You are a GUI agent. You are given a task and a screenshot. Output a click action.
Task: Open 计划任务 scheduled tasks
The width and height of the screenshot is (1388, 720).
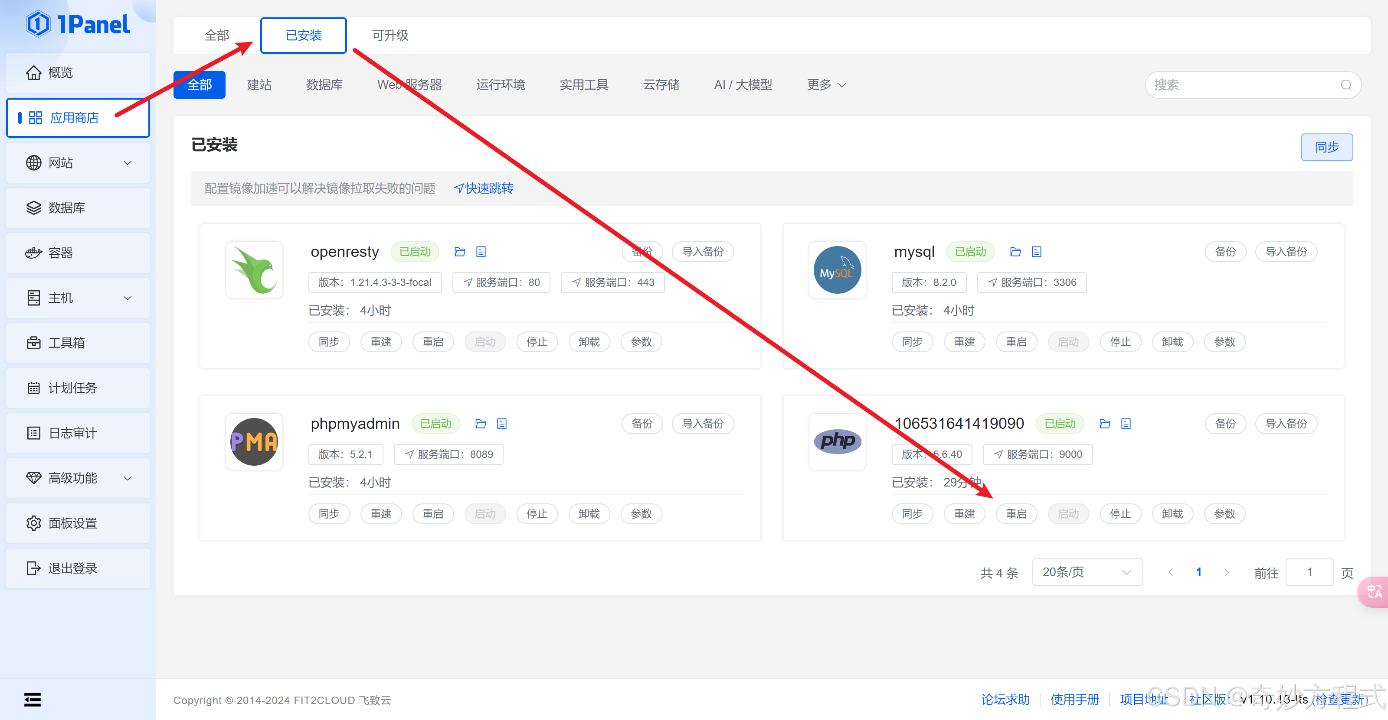coord(78,388)
